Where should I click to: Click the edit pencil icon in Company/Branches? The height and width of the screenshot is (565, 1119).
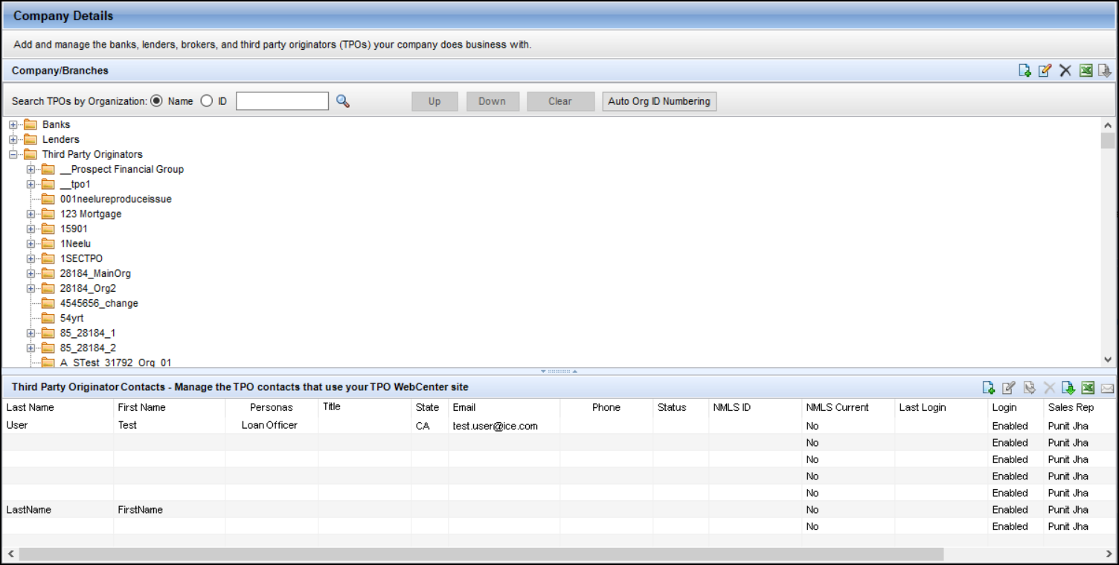coord(1045,71)
